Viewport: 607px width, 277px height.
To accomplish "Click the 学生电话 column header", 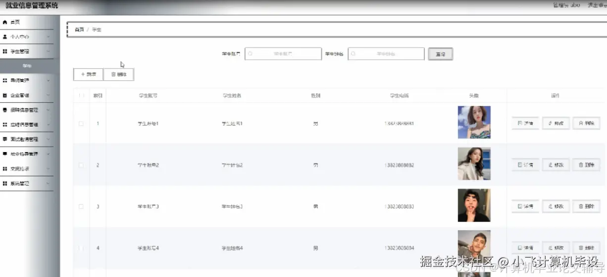I will pyautogui.click(x=399, y=96).
